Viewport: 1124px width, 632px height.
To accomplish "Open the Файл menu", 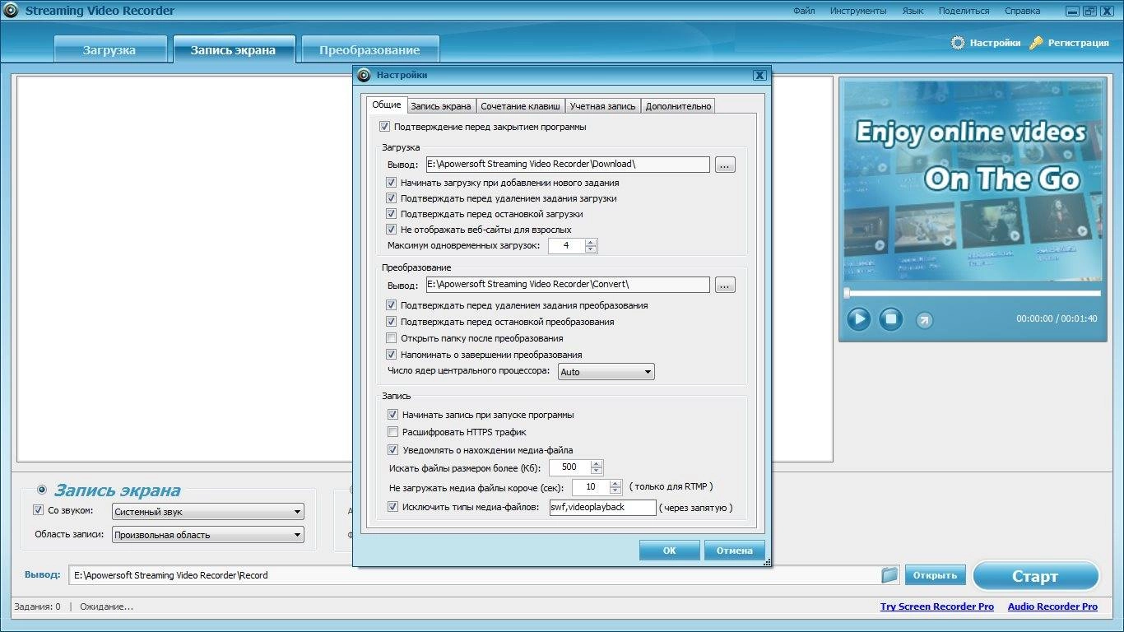I will pyautogui.click(x=804, y=11).
